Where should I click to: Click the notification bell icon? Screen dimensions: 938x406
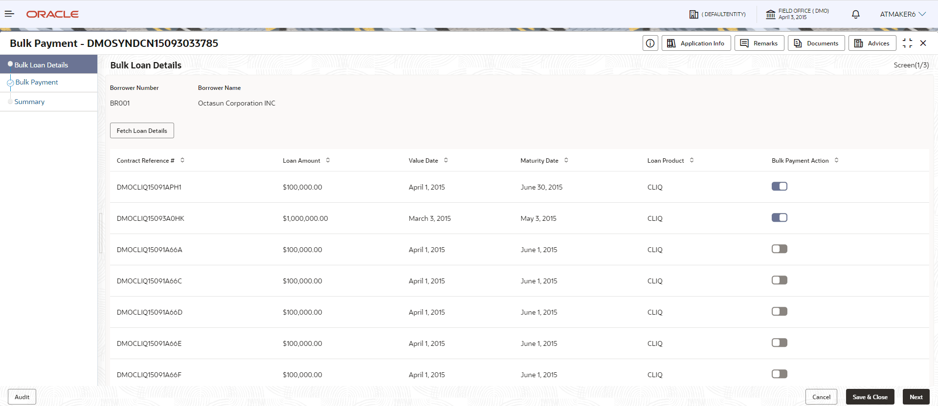(855, 14)
